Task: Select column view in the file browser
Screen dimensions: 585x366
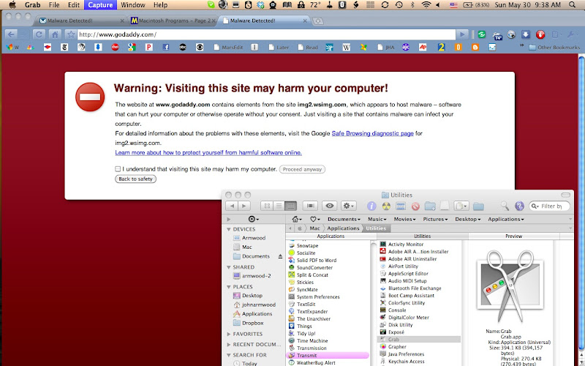Action: click(290, 206)
